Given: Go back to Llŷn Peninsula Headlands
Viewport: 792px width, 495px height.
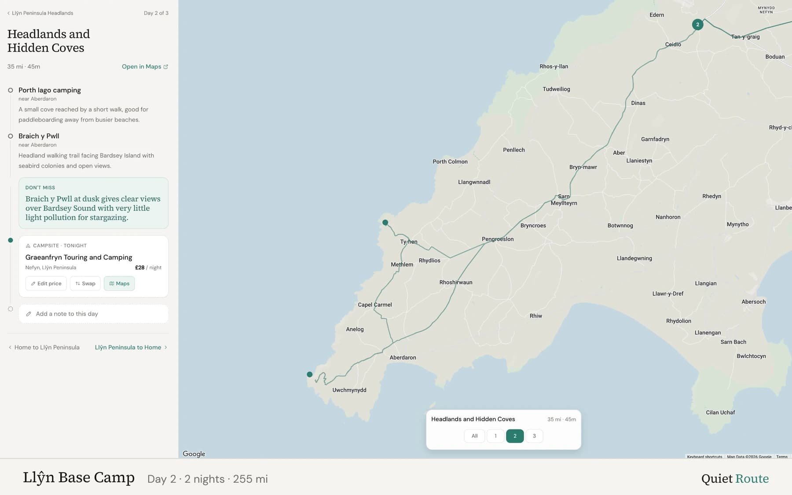Looking at the screenshot, I should [40, 13].
